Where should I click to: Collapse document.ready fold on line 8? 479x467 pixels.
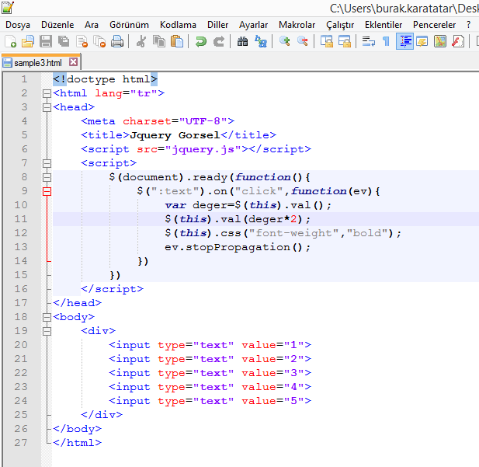click(47, 178)
